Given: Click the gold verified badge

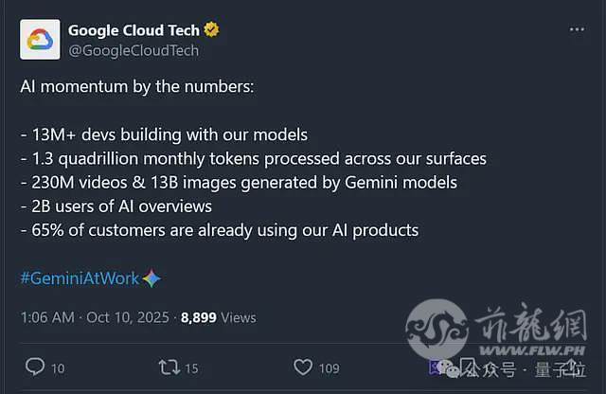Looking at the screenshot, I should pos(211,30).
